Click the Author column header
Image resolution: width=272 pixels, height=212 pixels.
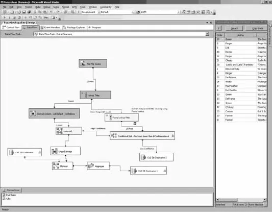coord(240,35)
